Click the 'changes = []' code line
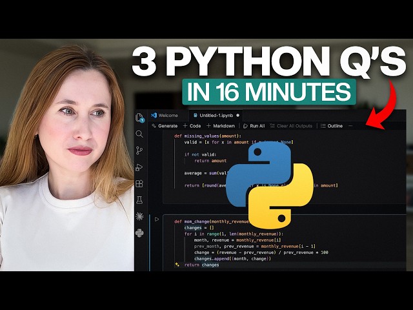Image resolution: width=413 pixels, height=310 pixels. pos(199,228)
